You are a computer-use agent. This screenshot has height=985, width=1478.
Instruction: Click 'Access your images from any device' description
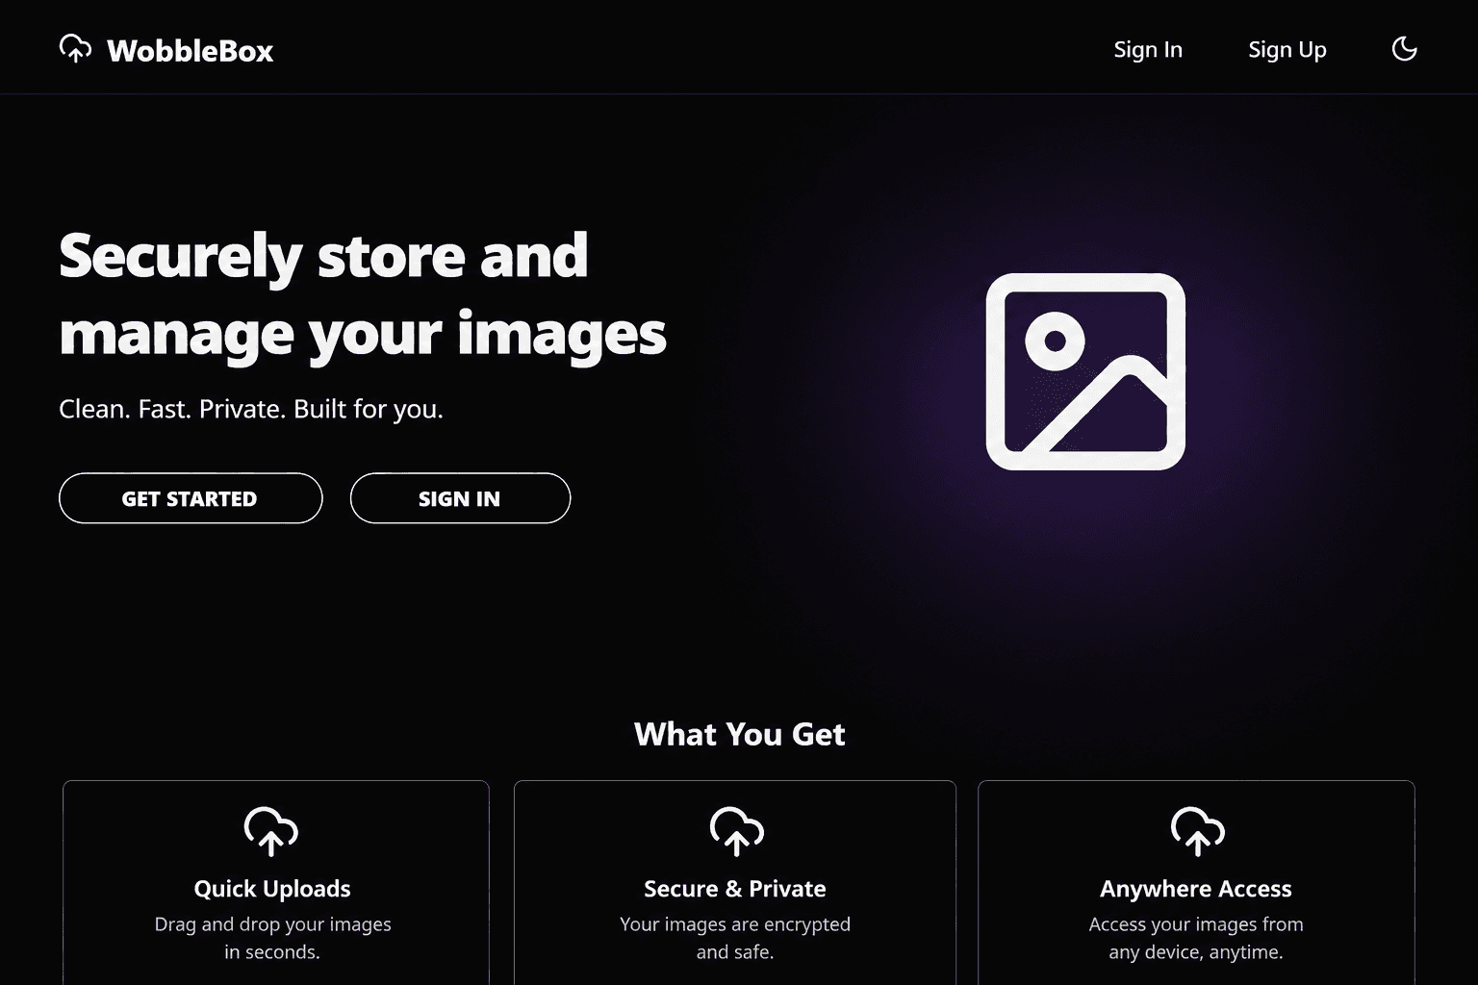(x=1196, y=938)
